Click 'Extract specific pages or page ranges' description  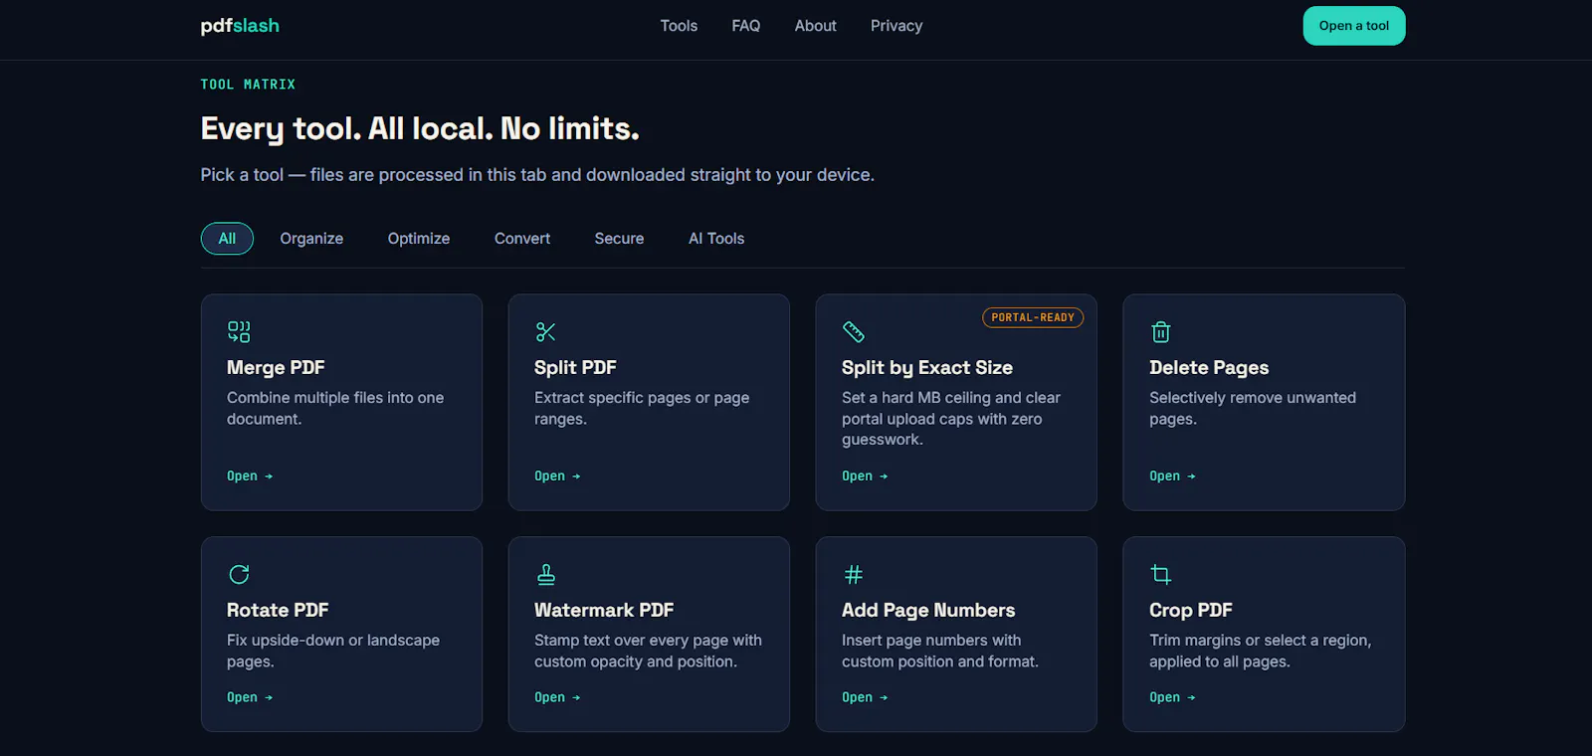click(642, 408)
